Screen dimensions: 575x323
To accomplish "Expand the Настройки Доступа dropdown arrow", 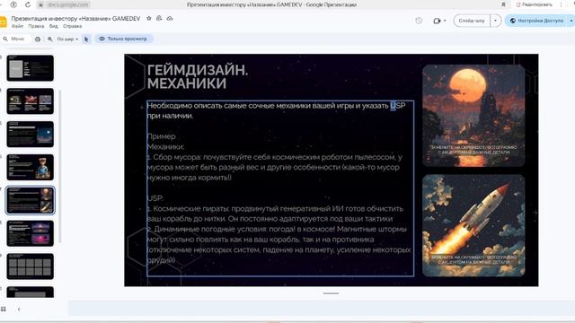I will 571,21.
